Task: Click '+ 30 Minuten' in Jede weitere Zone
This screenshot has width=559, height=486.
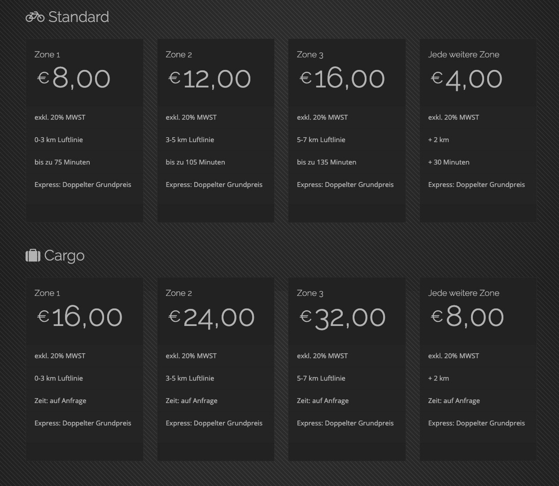Action: [449, 162]
